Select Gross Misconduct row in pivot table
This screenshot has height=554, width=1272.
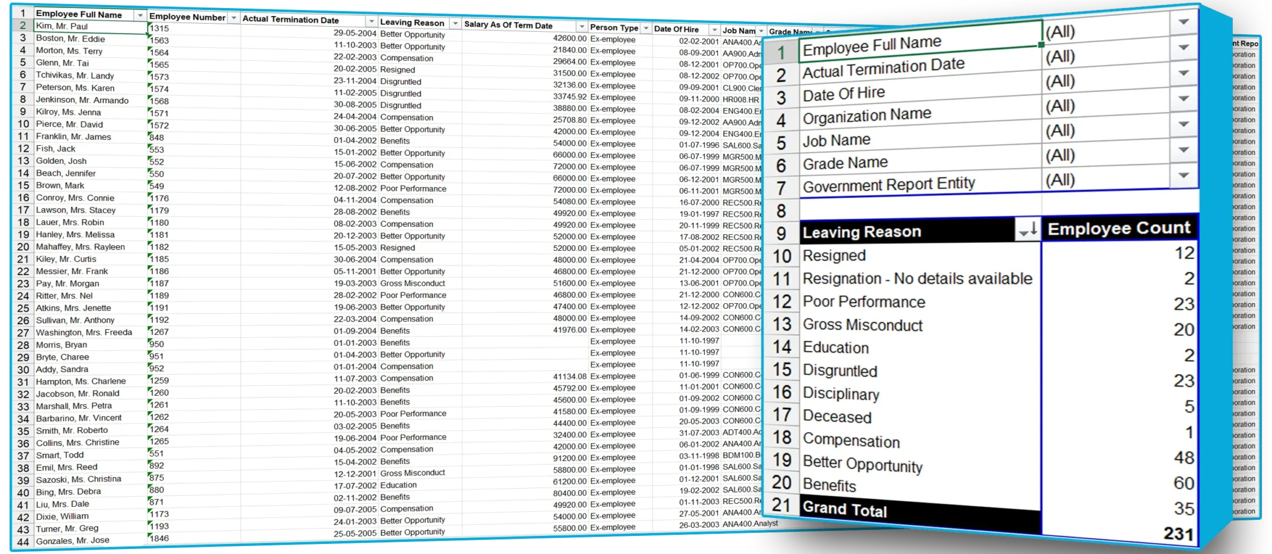tap(862, 325)
